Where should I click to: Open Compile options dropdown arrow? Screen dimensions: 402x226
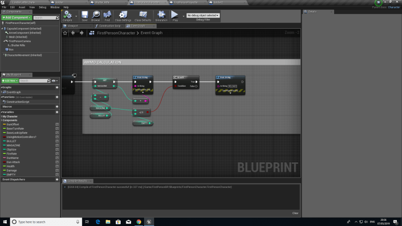click(76, 16)
